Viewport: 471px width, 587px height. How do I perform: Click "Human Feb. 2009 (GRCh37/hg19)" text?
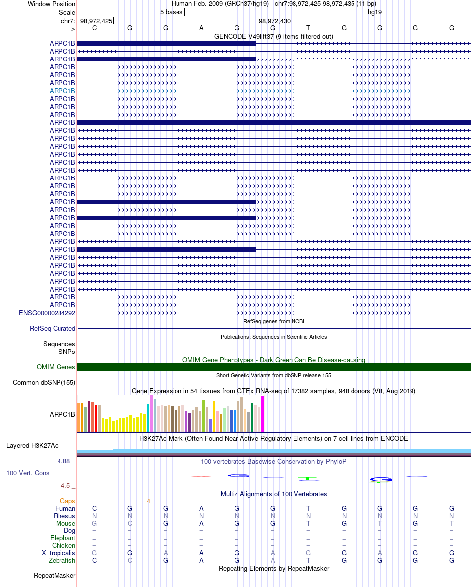pos(220,4)
